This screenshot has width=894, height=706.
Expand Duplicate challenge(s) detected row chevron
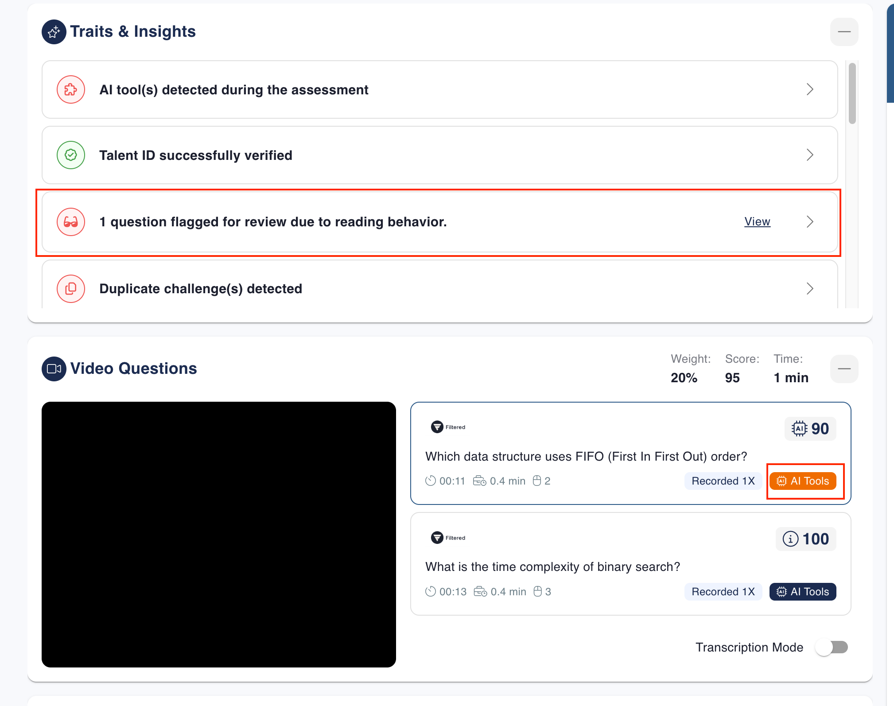coord(810,289)
